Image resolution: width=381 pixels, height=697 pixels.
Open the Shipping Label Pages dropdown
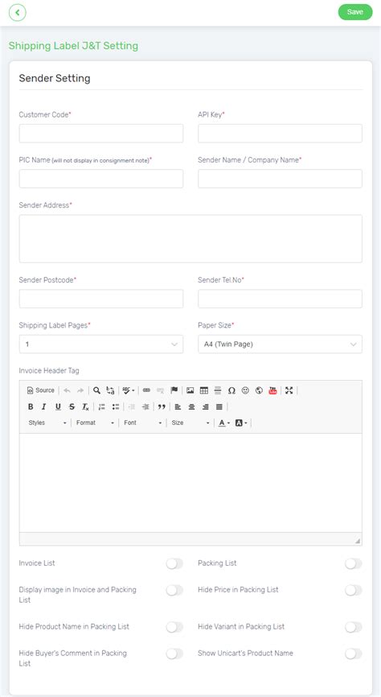101,344
